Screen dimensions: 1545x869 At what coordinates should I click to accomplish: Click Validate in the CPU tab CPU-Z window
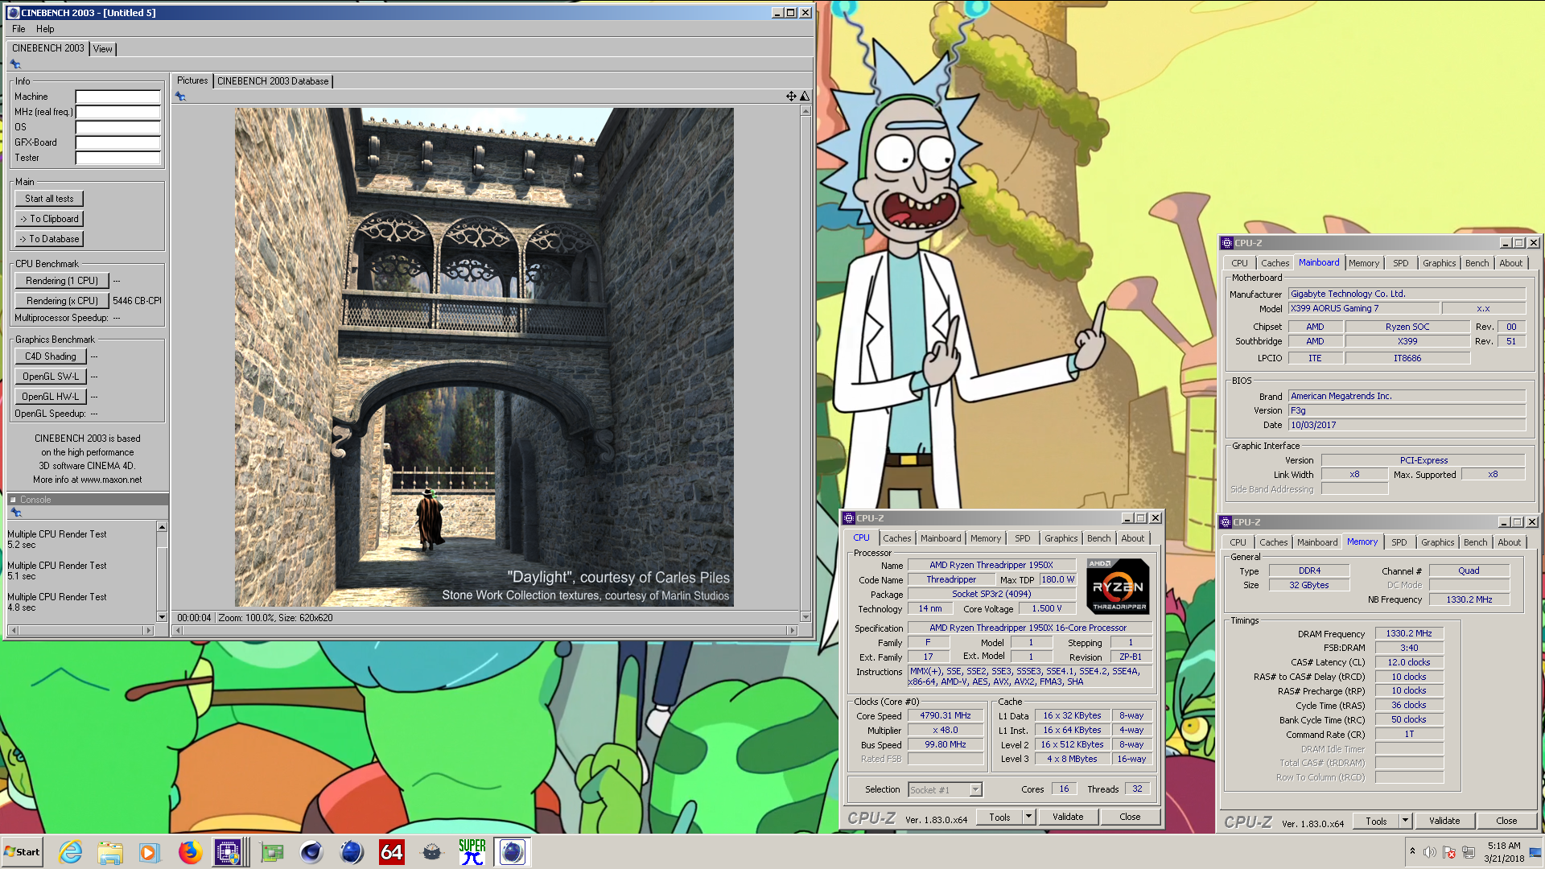(x=1068, y=817)
